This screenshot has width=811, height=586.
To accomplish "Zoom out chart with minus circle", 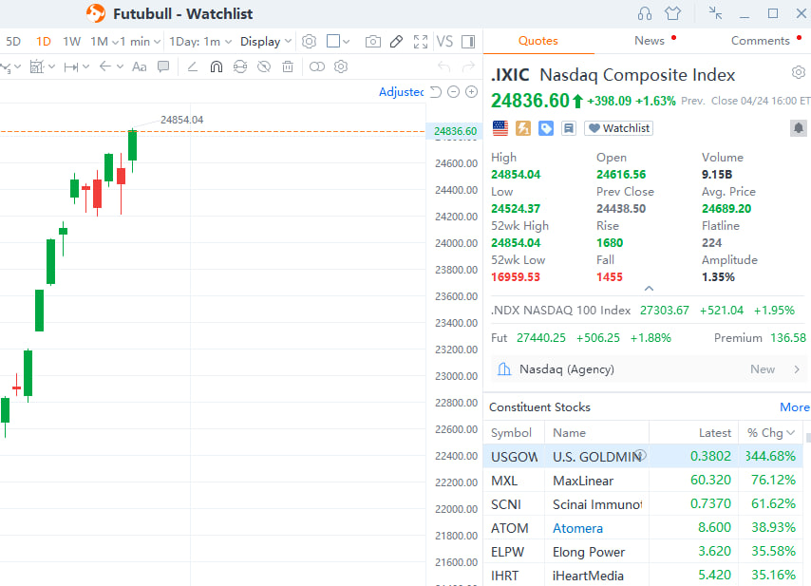I will (453, 92).
